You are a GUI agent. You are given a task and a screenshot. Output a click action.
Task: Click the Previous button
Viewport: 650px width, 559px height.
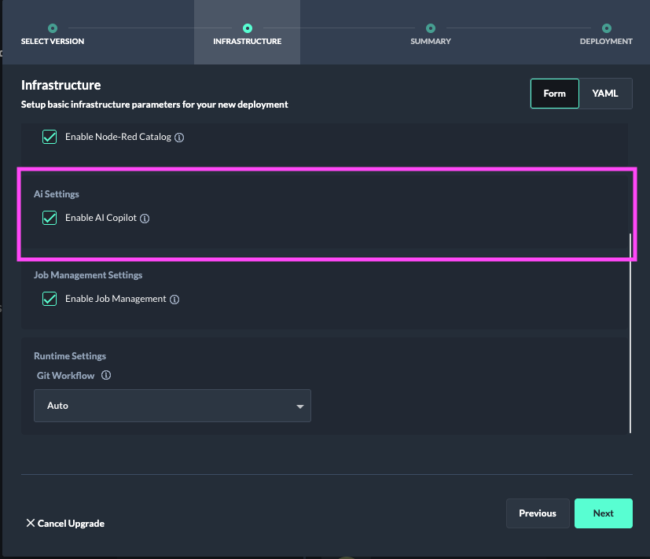tap(538, 513)
